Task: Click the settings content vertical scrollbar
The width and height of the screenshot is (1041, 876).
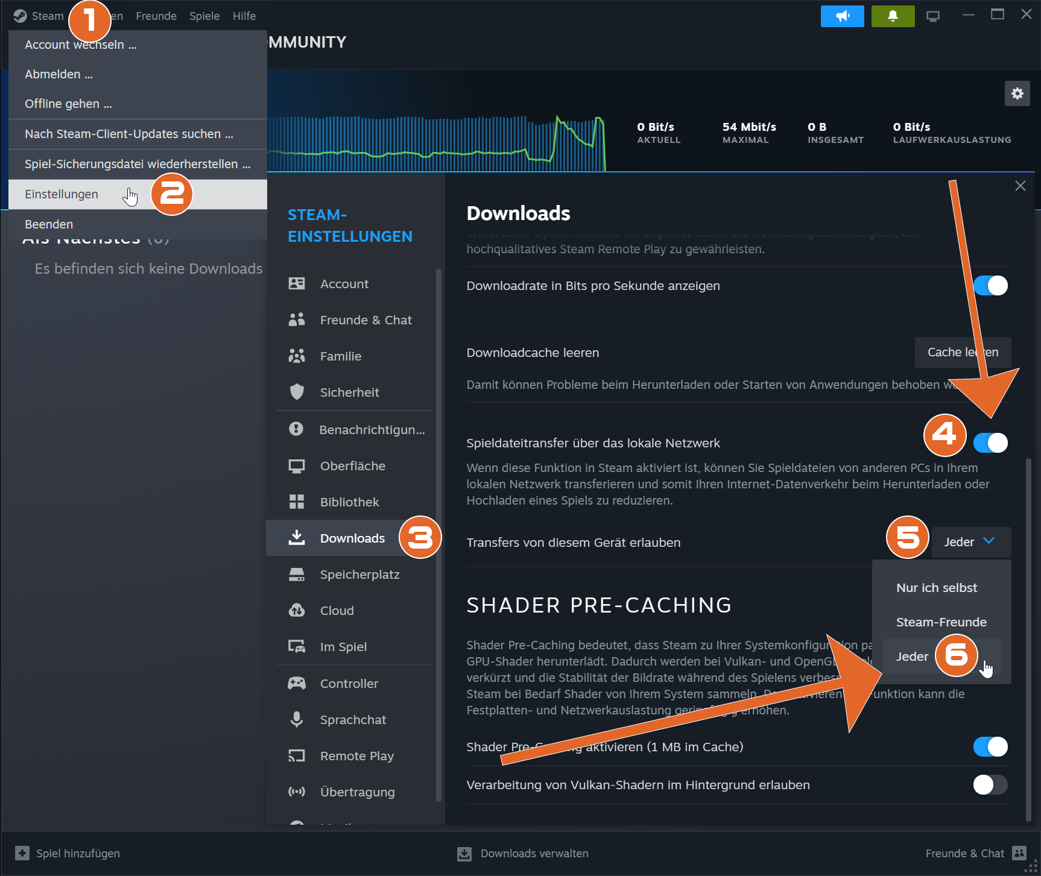Action: pos(1028,639)
